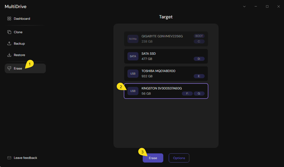The width and height of the screenshot is (284, 167).
Task: Switch to the Restore section
Action: point(19,55)
